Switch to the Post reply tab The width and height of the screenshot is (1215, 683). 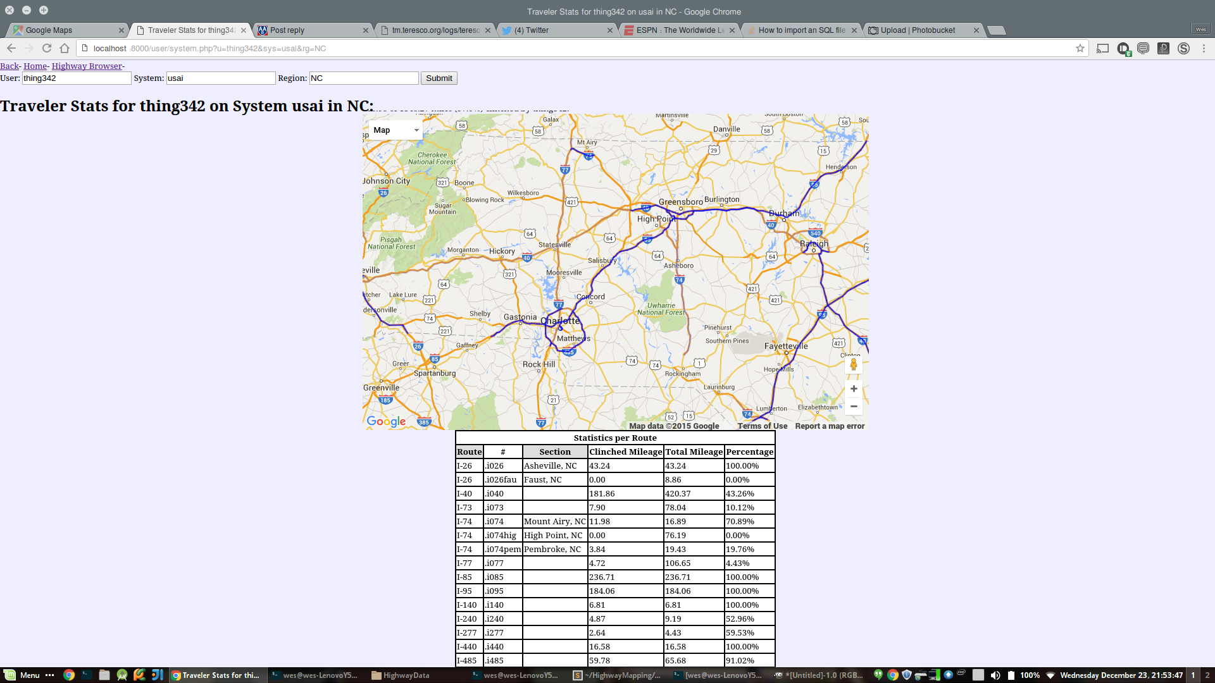[313, 30]
